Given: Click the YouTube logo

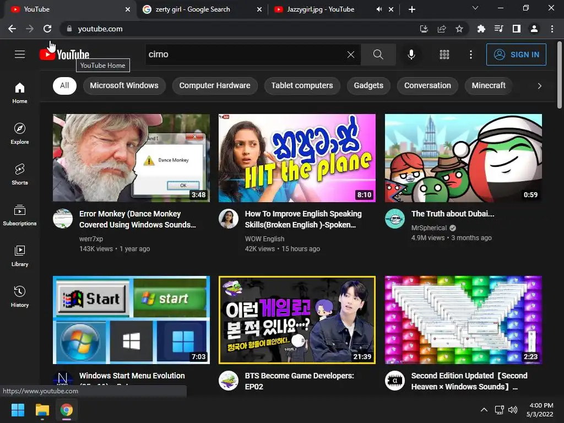Looking at the screenshot, I should pyautogui.click(x=64, y=55).
